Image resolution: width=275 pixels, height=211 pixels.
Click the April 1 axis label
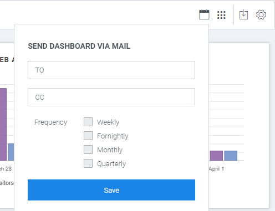216,169
